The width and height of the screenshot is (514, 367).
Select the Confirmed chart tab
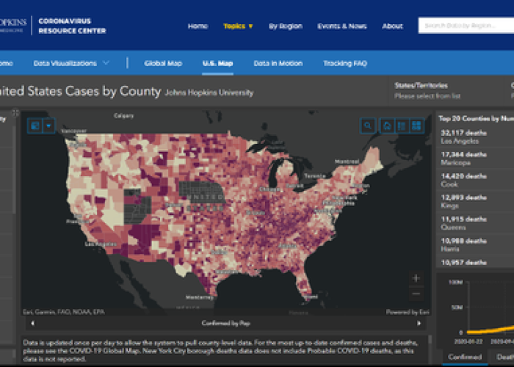click(x=465, y=357)
